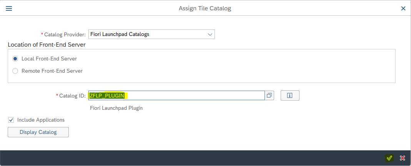Toggle the Include Applications checkbox
411x166 pixels.
pyautogui.click(x=11, y=120)
